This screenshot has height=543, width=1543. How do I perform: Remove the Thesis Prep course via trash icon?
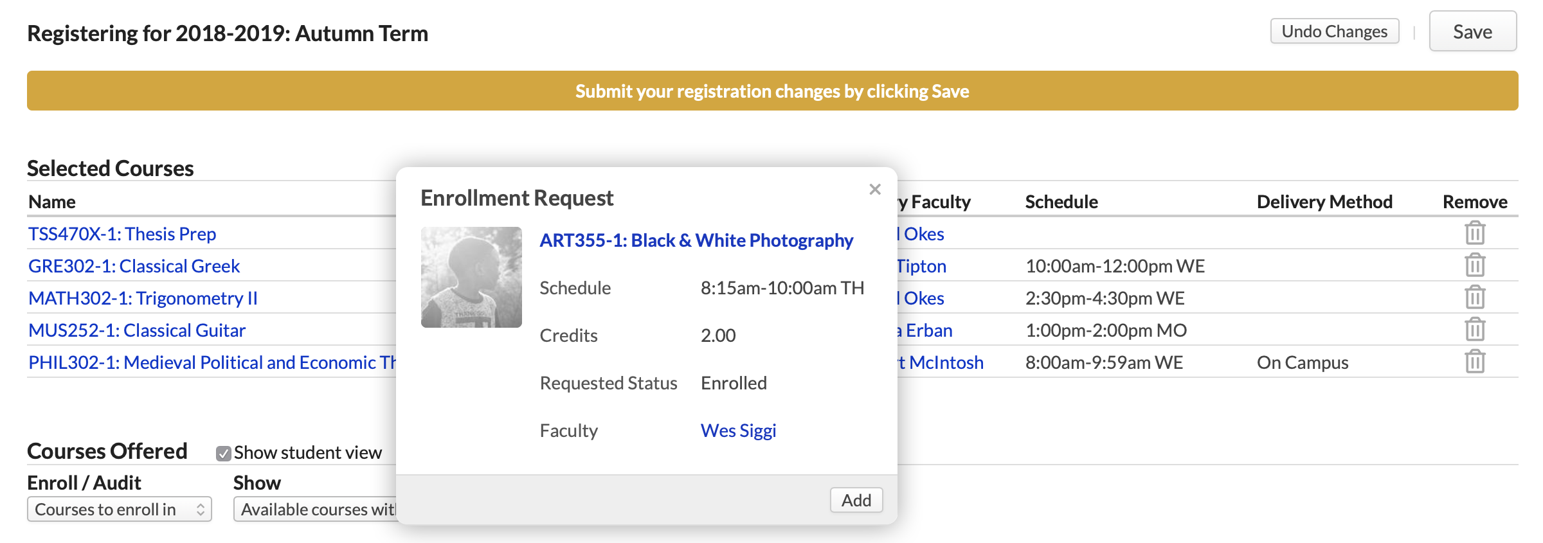click(x=1475, y=233)
